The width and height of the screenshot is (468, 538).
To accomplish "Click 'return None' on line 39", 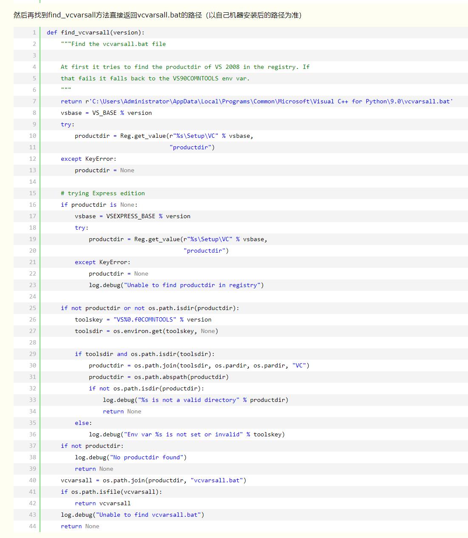I will click(x=94, y=469).
